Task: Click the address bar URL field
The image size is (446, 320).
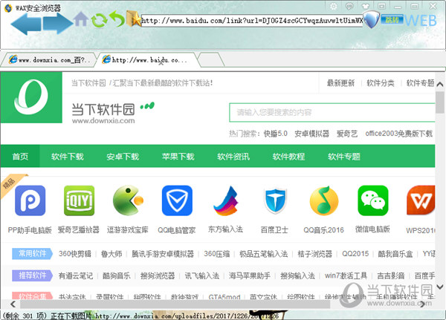Action: 252,21
